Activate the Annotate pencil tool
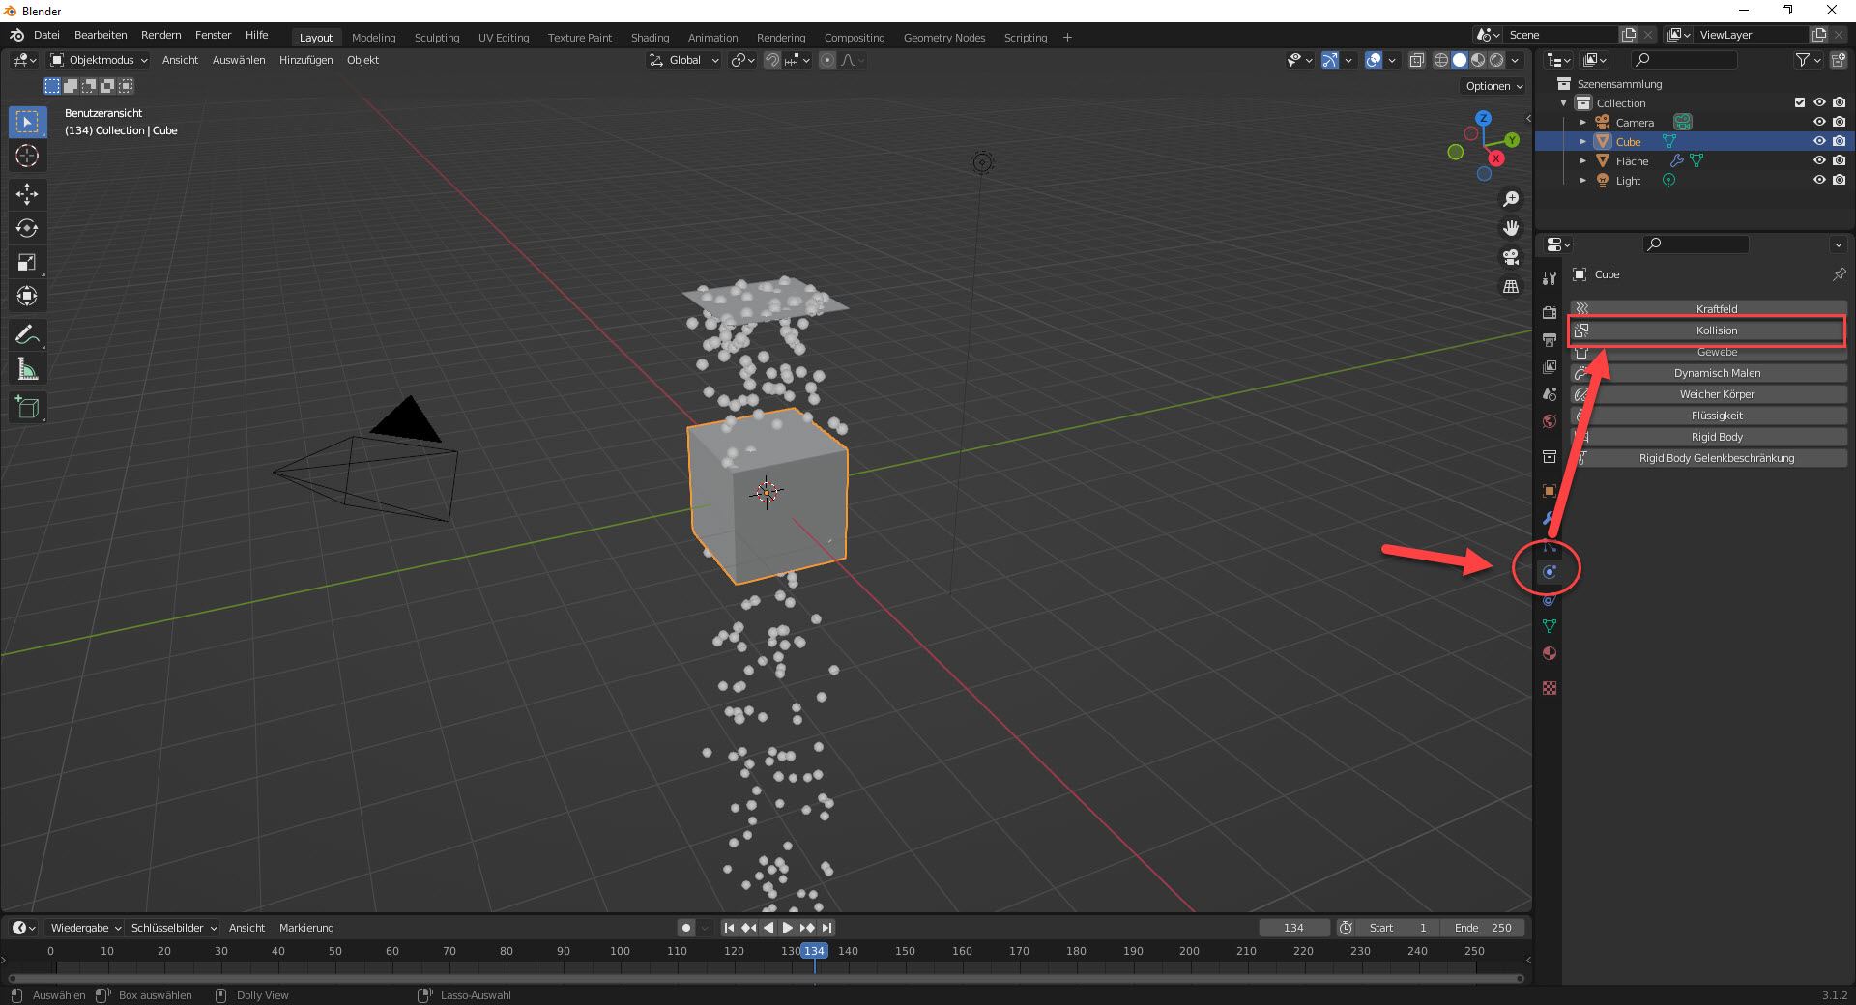 click(27, 335)
